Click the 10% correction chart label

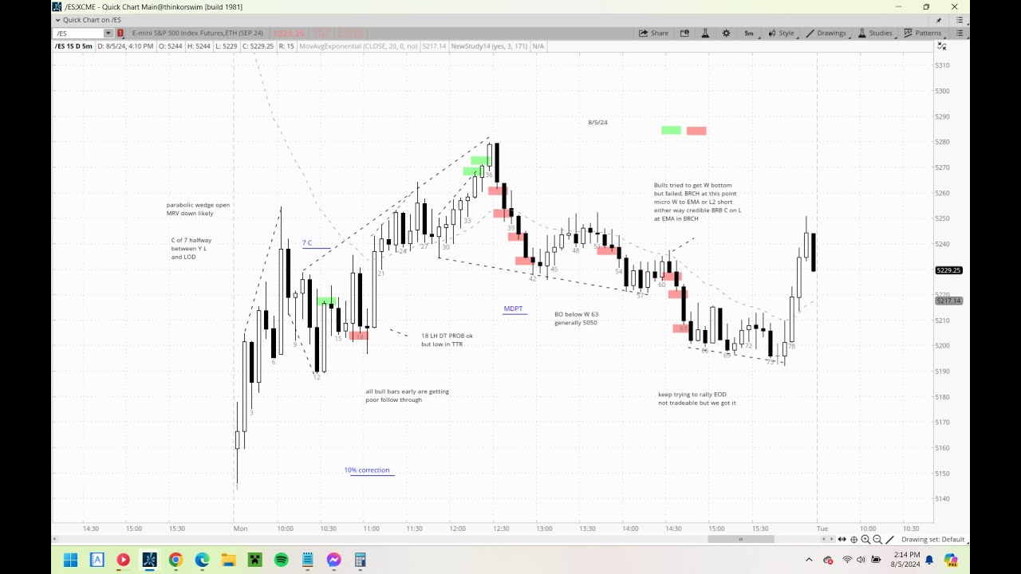coord(367,470)
